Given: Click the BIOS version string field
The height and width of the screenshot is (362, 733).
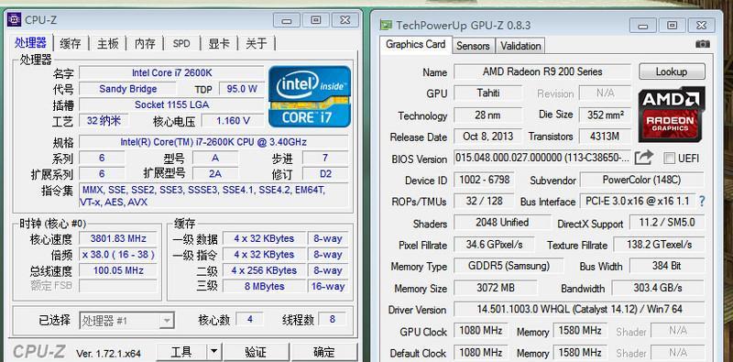Looking at the screenshot, I should click(542, 158).
